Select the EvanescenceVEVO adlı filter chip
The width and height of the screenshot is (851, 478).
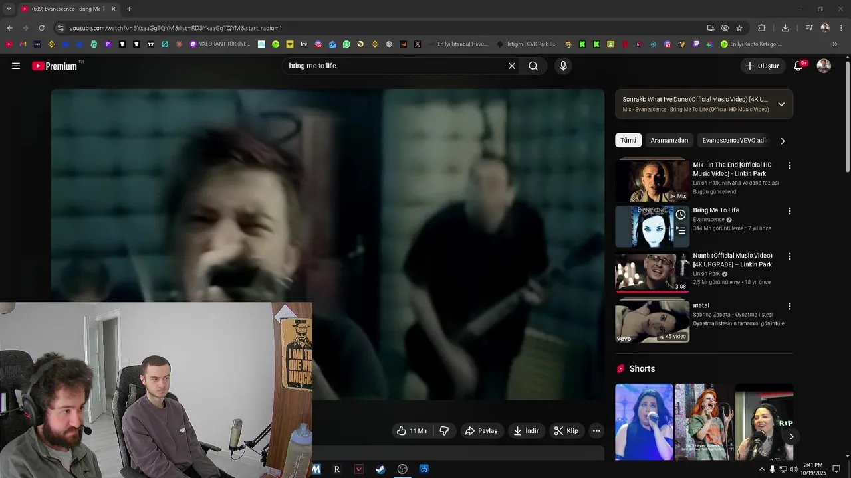[734, 141]
